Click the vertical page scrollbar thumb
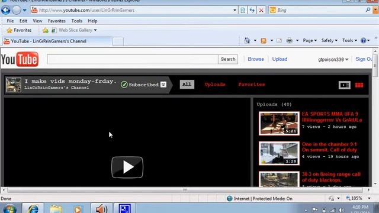Screen dimensions: 379x213 click(x=375, y=66)
